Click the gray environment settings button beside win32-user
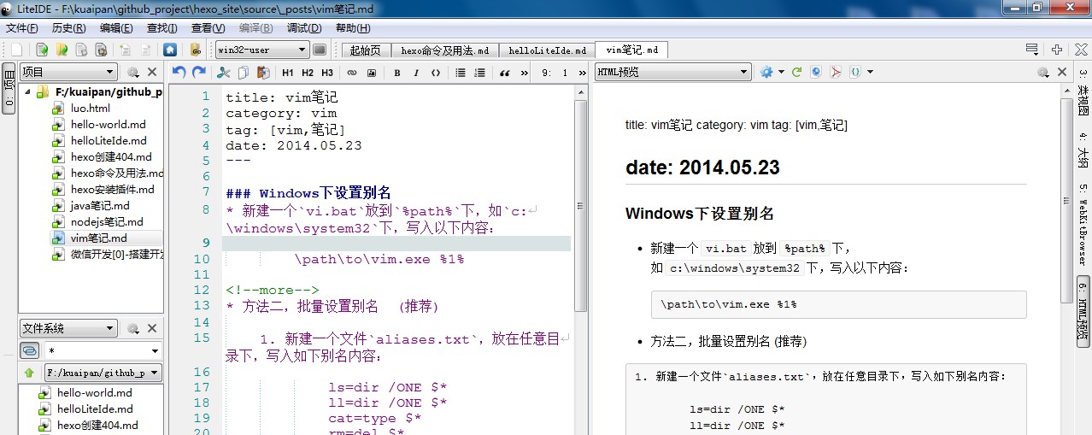The image size is (1092, 435). click(320, 50)
